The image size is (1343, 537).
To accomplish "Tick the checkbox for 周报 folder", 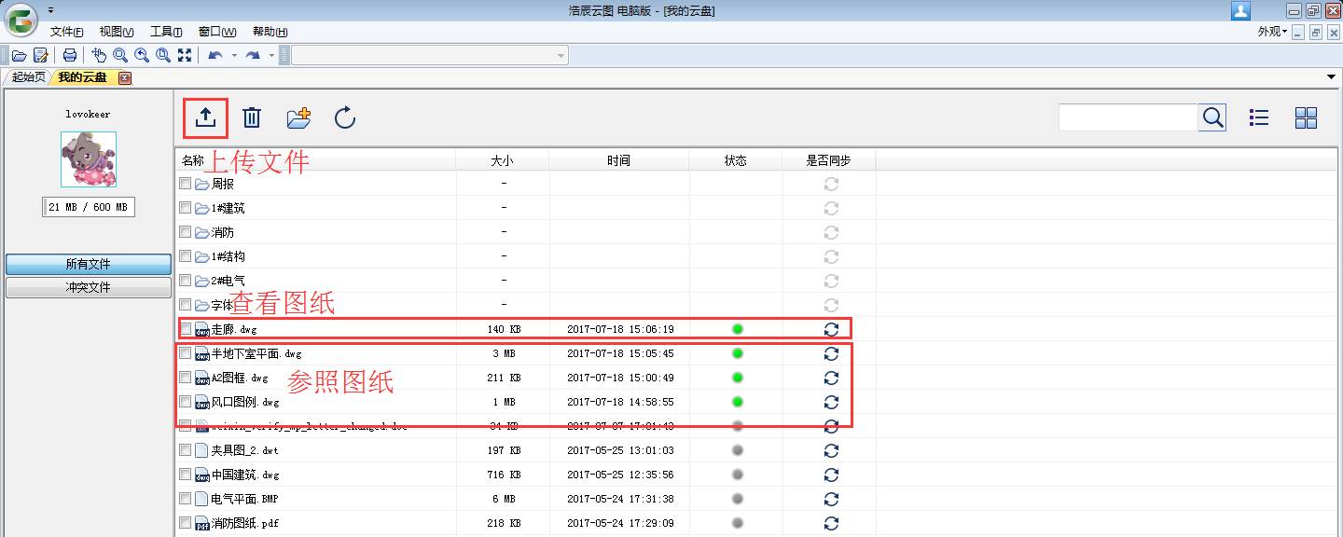I will coord(186,184).
